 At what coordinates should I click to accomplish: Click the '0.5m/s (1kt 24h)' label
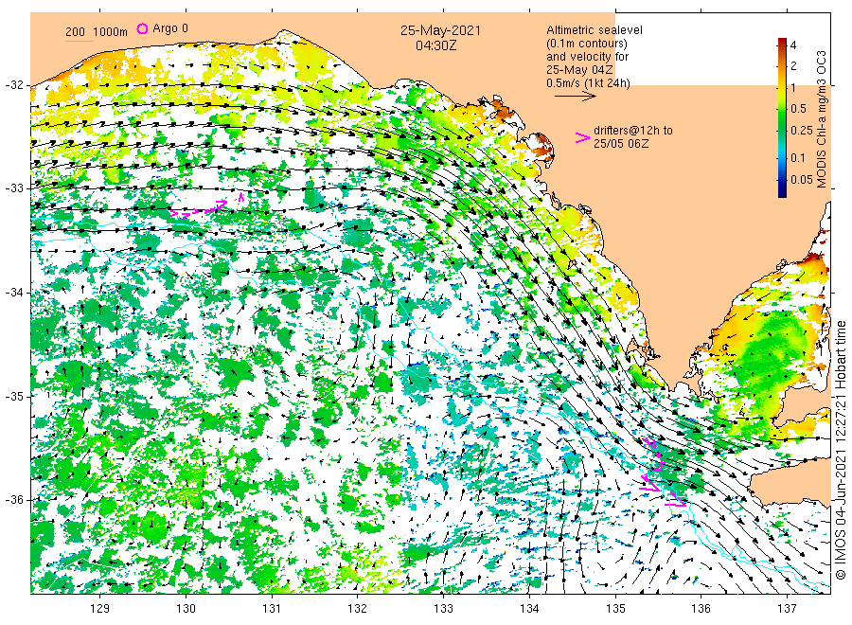588,83
